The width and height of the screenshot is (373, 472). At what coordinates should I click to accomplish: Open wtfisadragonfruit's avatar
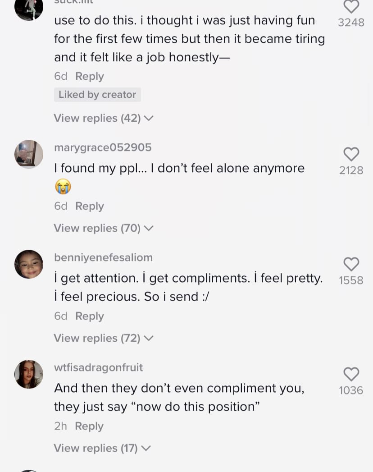29,374
